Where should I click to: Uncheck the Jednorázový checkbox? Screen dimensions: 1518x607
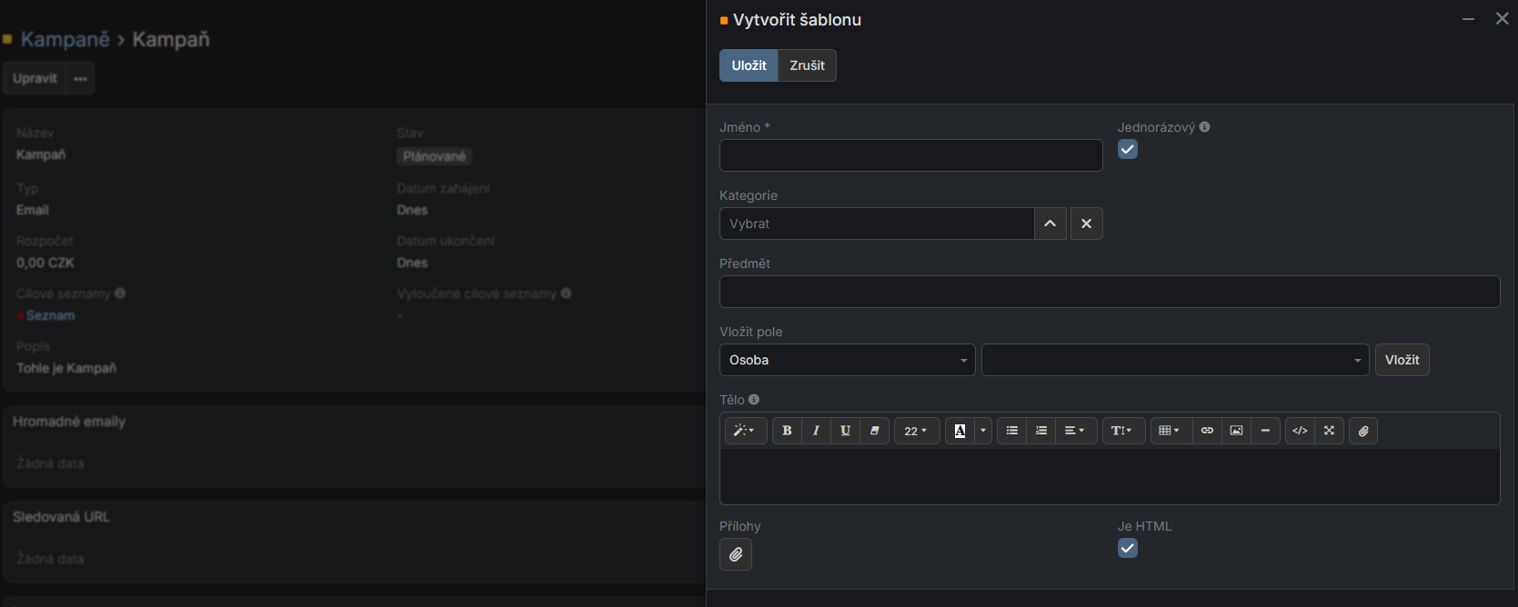pos(1128,150)
